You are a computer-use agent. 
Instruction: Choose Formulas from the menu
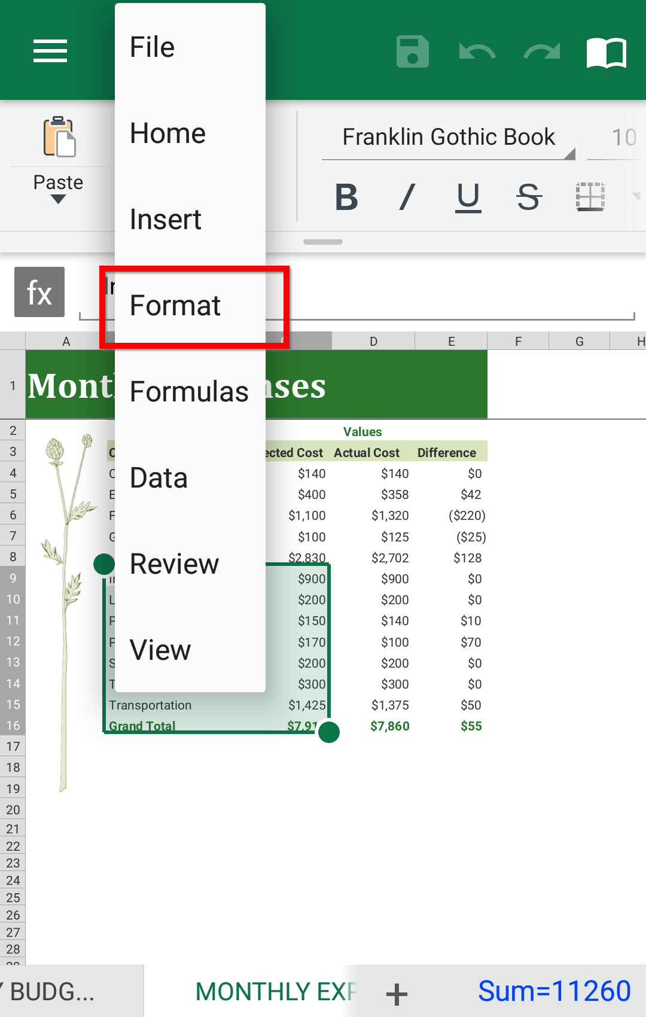[x=190, y=391]
